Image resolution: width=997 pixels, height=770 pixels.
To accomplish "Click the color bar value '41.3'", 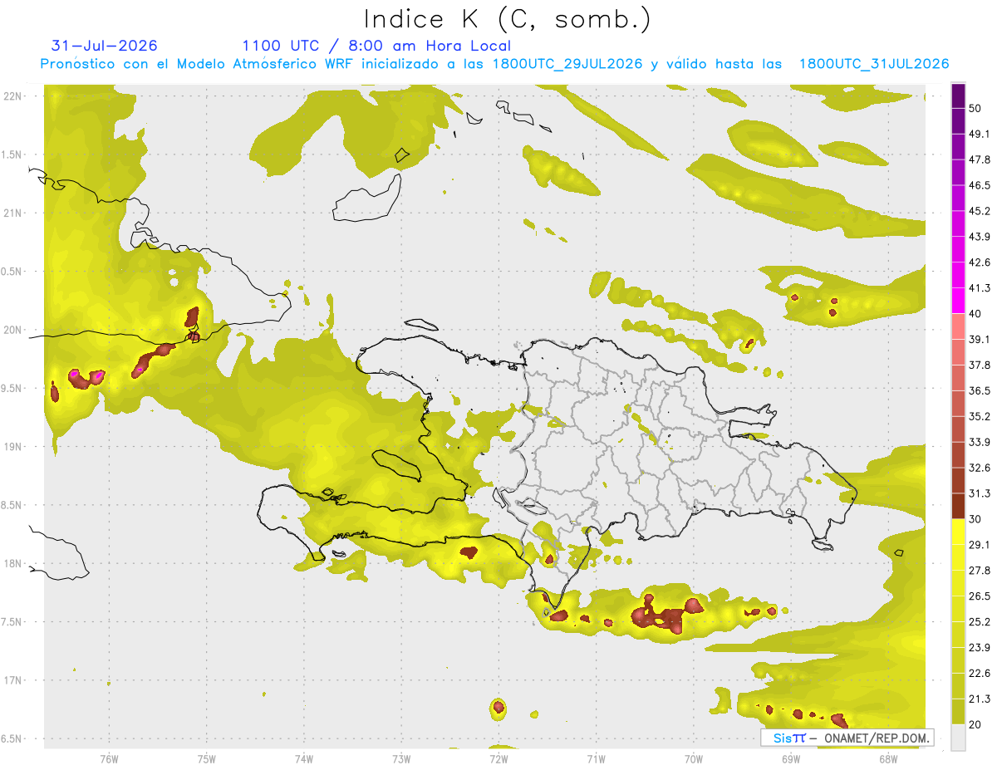I will (x=979, y=288).
